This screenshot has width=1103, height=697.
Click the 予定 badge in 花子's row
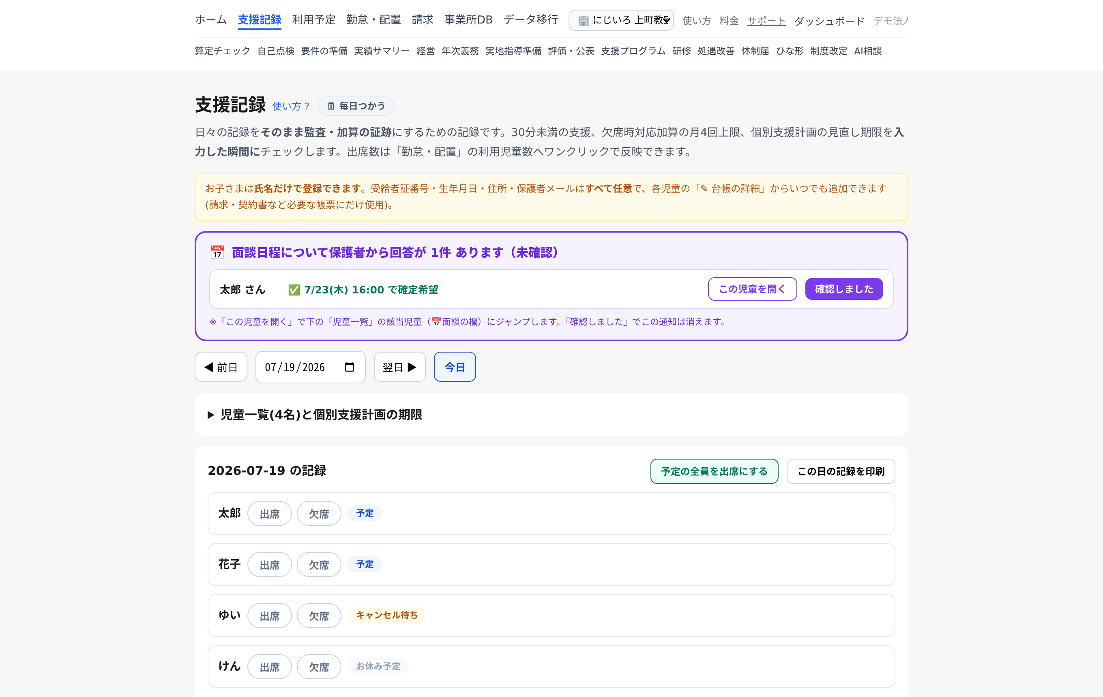point(365,564)
